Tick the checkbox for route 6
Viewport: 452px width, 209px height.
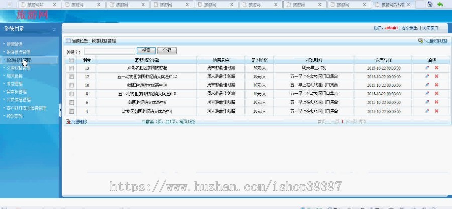[72, 102]
